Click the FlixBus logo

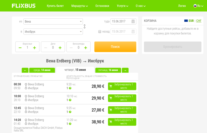pyautogui.click(x=23, y=6)
